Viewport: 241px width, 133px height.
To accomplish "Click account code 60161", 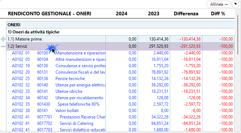I will click(x=43, y=111).
